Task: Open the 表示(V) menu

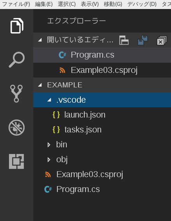Action: pos(90,4)
